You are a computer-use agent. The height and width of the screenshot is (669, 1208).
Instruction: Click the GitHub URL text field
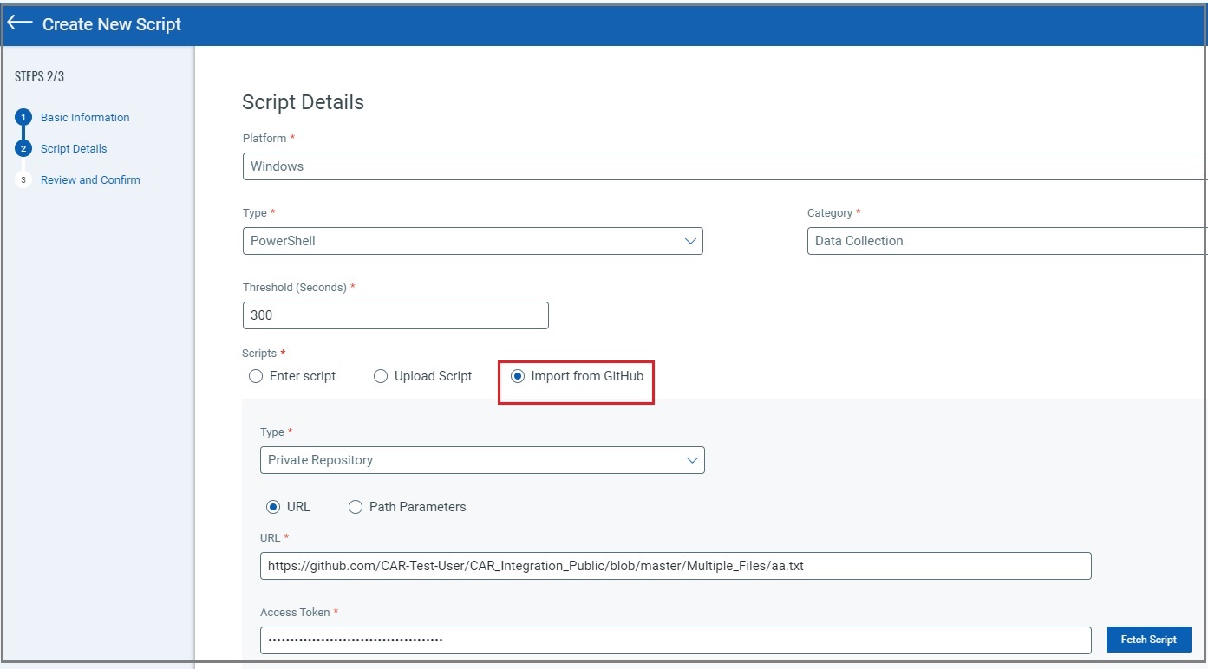[675, 566]
